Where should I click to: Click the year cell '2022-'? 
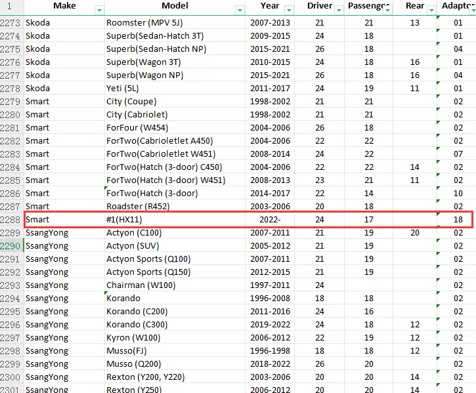point(270,219)
